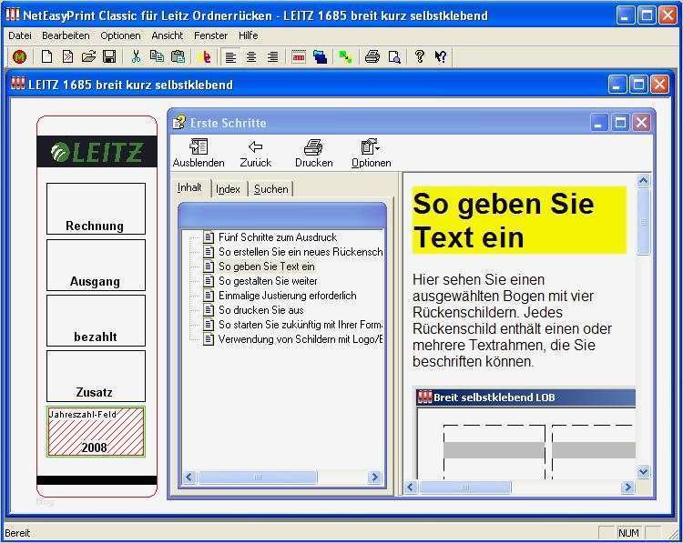
Task: Go back with Zurück button
Action: coord(256,153)
